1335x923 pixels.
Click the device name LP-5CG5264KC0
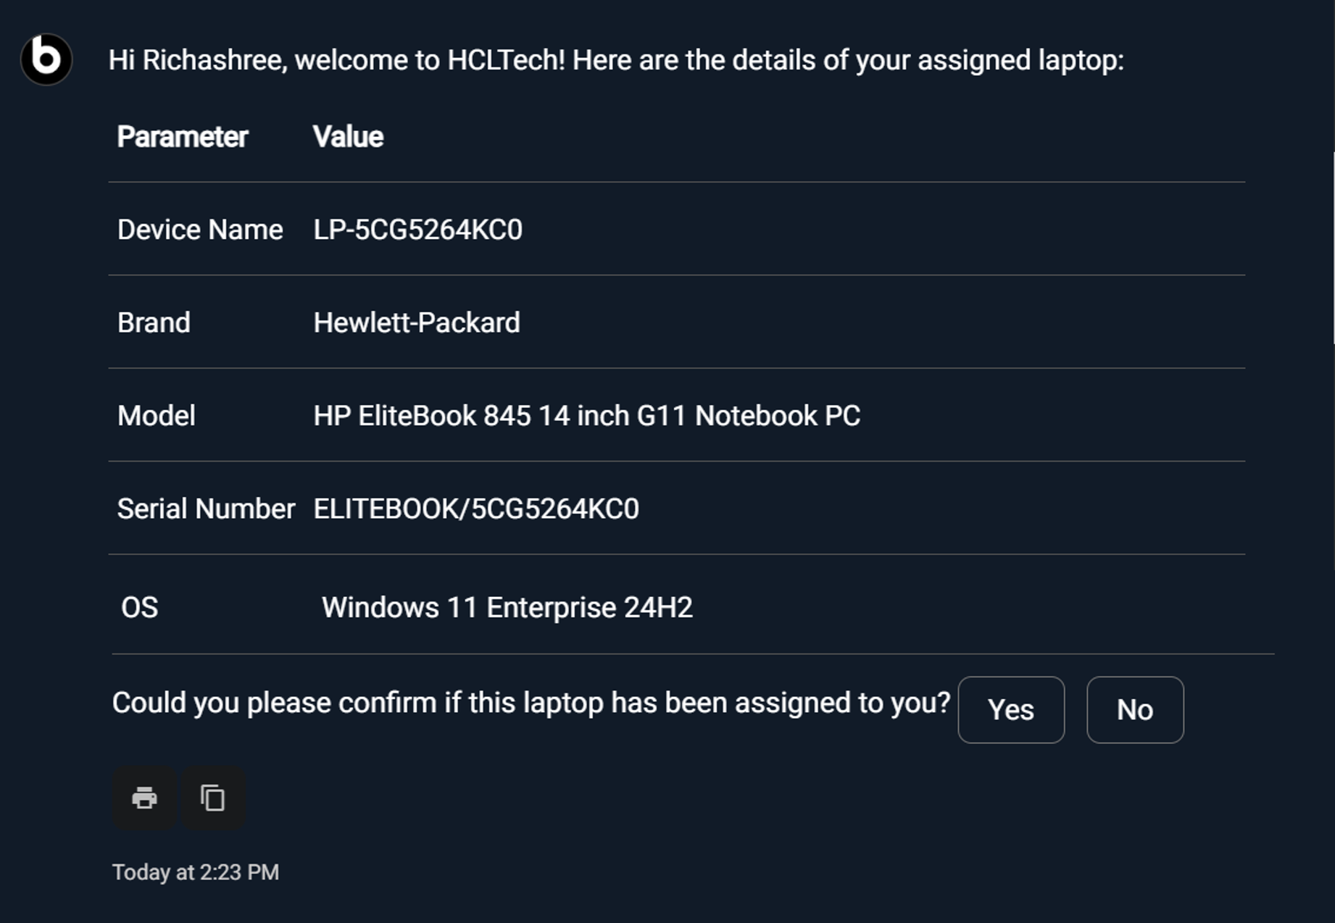[417, 230]
